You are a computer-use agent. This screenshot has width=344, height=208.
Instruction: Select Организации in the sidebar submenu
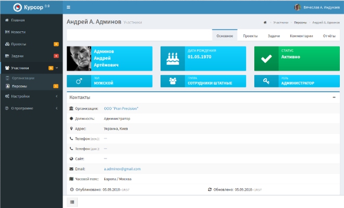pyautogui.click(x=23, y=78)
